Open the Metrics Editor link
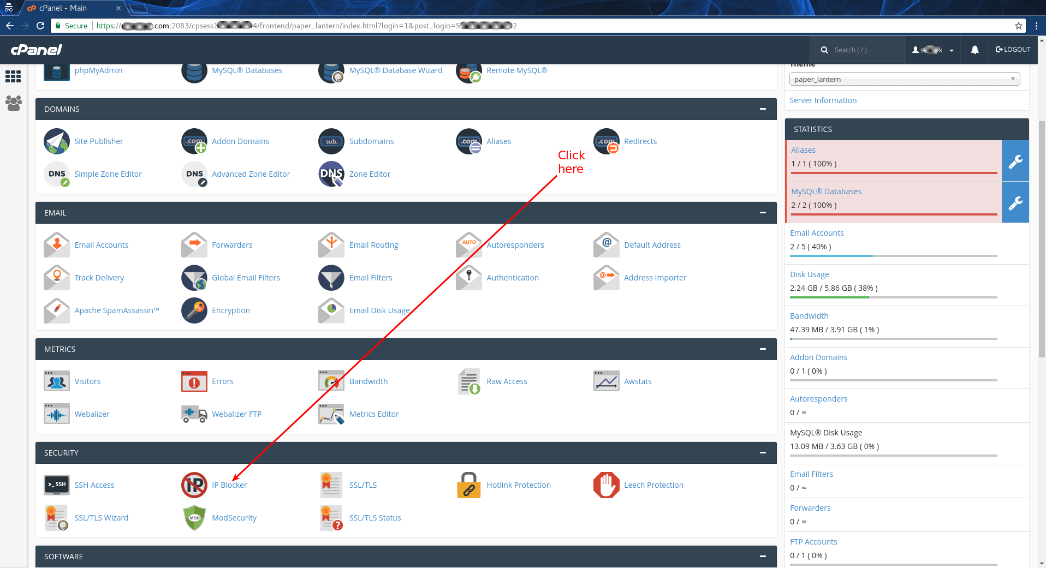Image resolution: width=1046 pixels, height=568 pixels. tap(374, 414)
